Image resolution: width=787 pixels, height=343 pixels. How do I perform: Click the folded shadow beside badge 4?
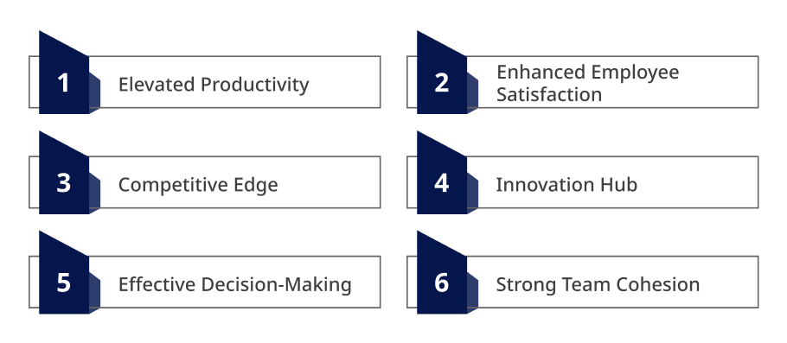tap(473, 193)
